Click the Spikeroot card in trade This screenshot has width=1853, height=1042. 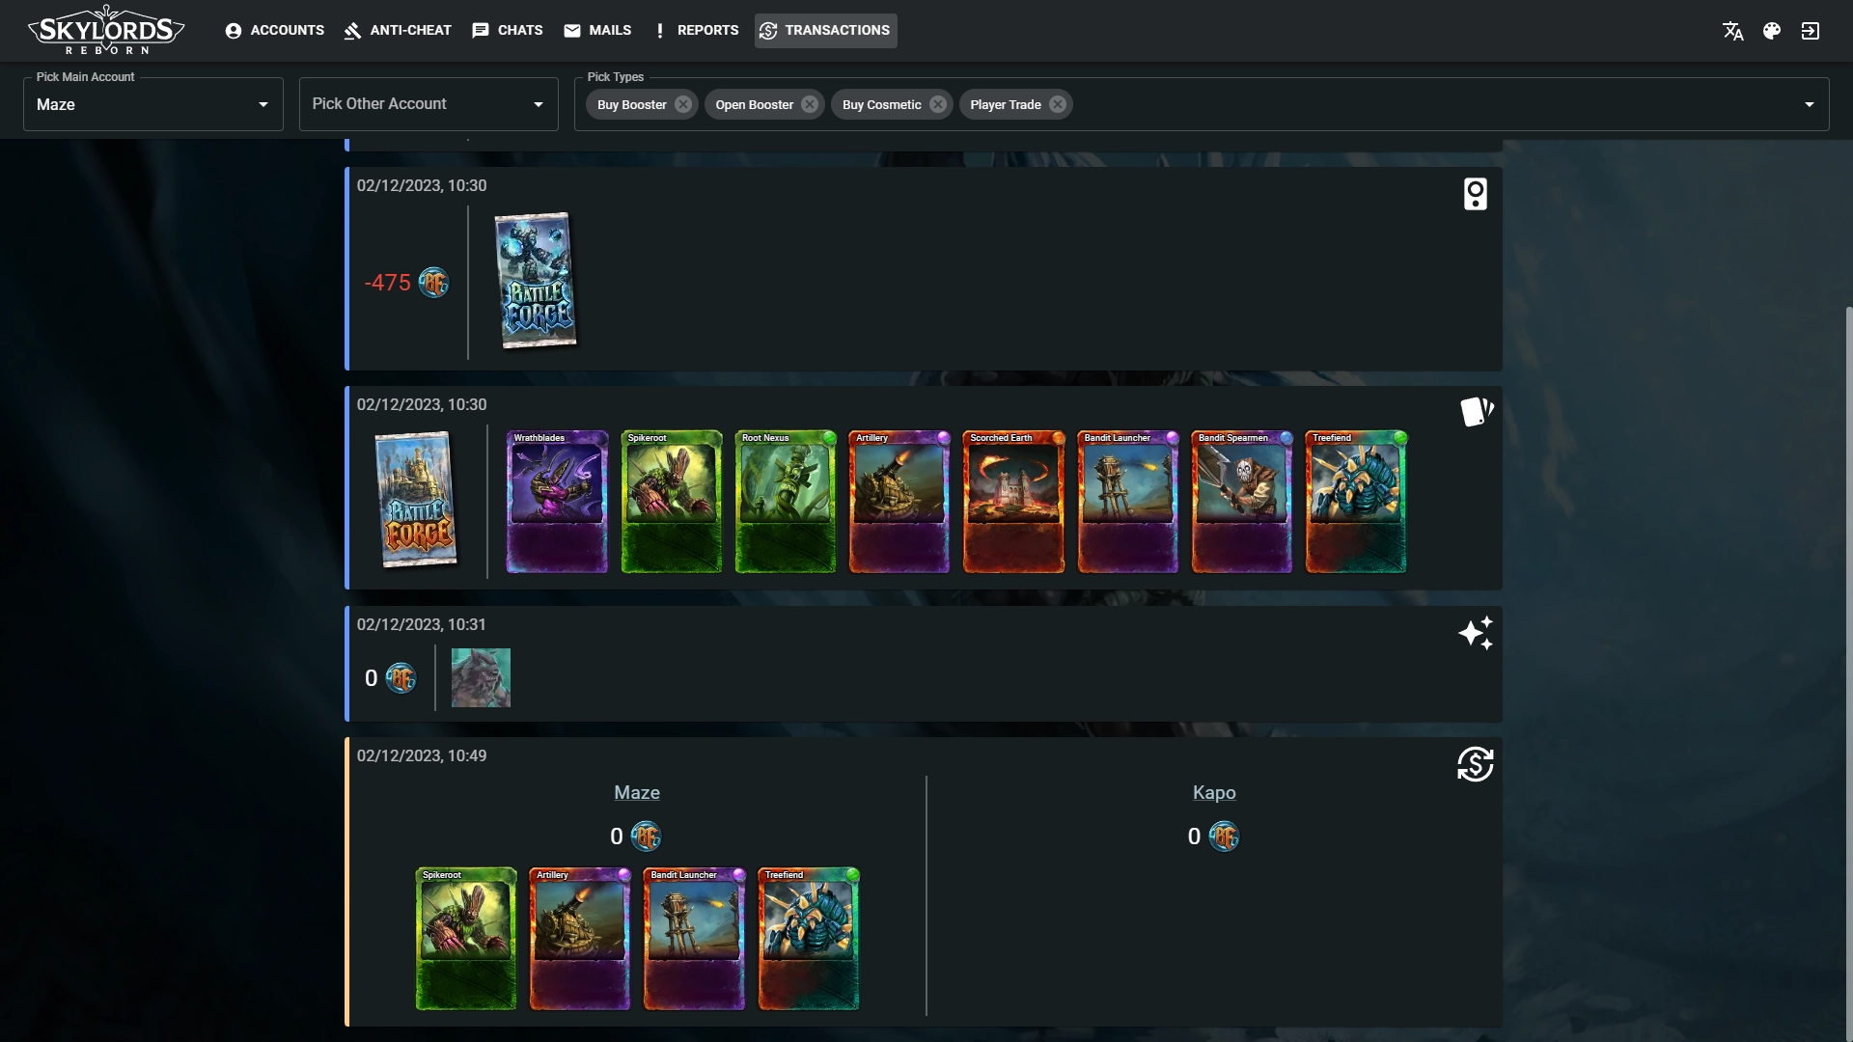(x=464, y=938)
